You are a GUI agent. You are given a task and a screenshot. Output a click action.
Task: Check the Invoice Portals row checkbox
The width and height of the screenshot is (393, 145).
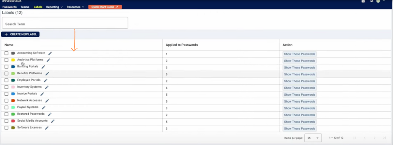(x=7, y=94)
